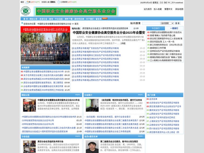204x153 pixels.
Task: Open hot article 北京安全生产证书及资质证书查询
Action: pos(164,103)
